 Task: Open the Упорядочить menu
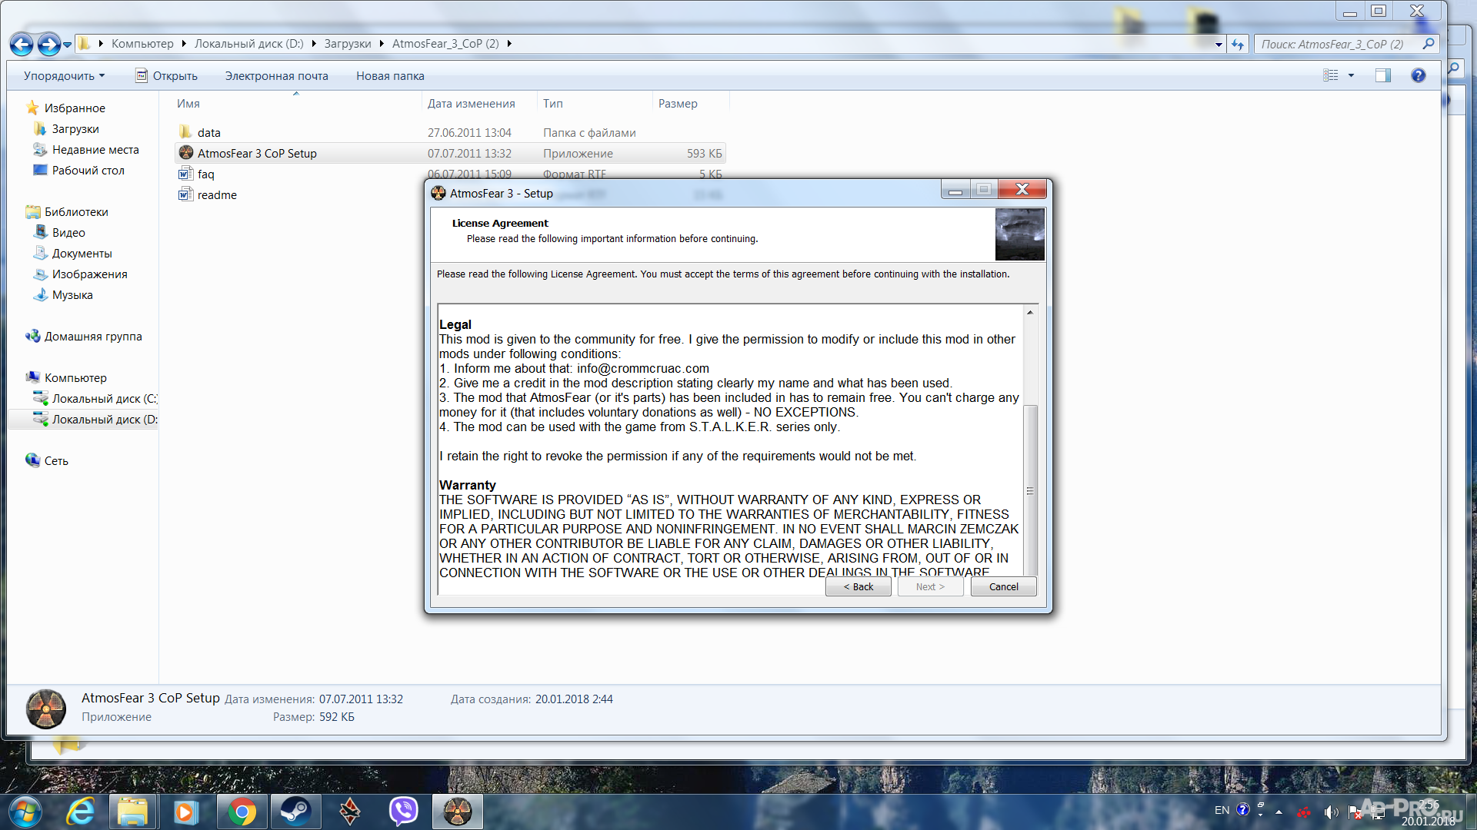point(64,75)
